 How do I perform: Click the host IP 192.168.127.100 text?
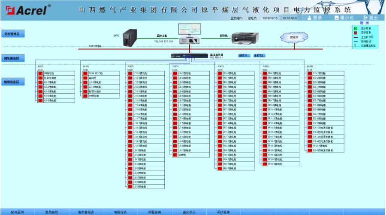(163, 42)
